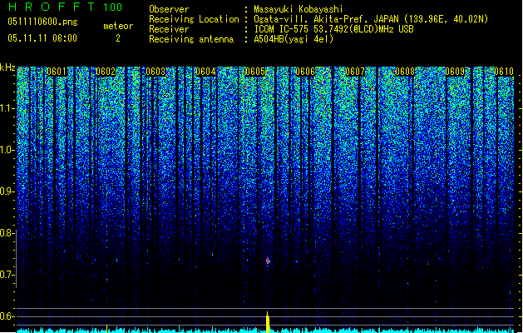The width and height of the screenshot is (523, 333).
Task: Click the 0606 time marker
Action: point(305,72)
